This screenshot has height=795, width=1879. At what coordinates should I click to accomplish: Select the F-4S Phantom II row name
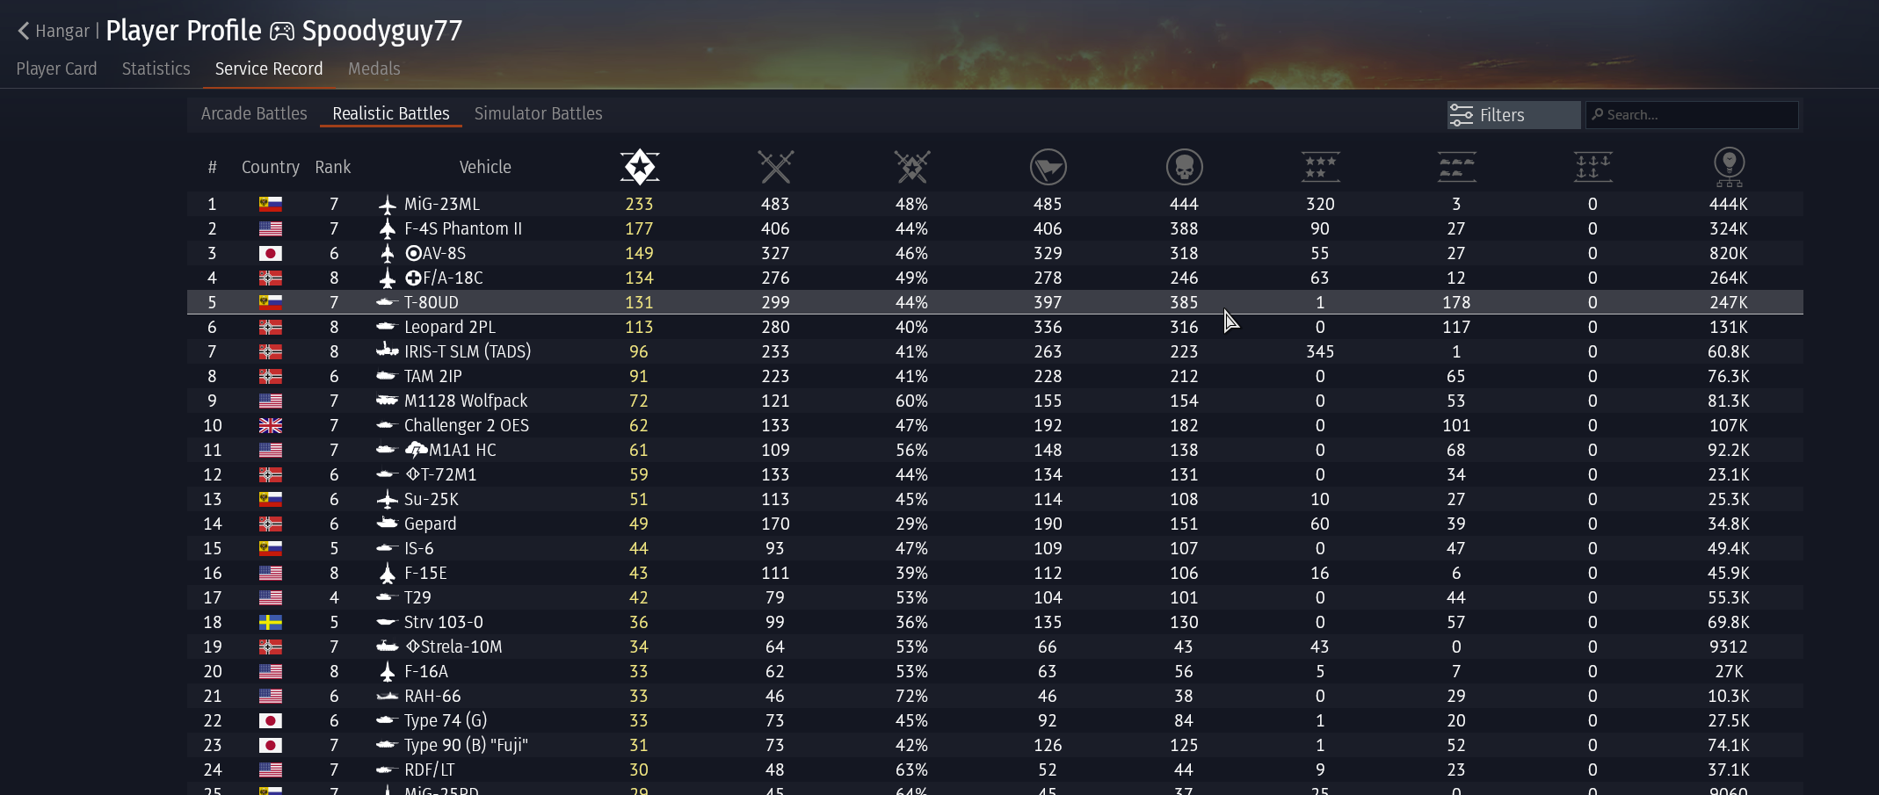pyautogui.click(x=463, y=228)
